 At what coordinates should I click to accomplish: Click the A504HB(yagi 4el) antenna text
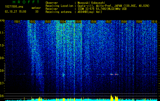click(90, 12)
